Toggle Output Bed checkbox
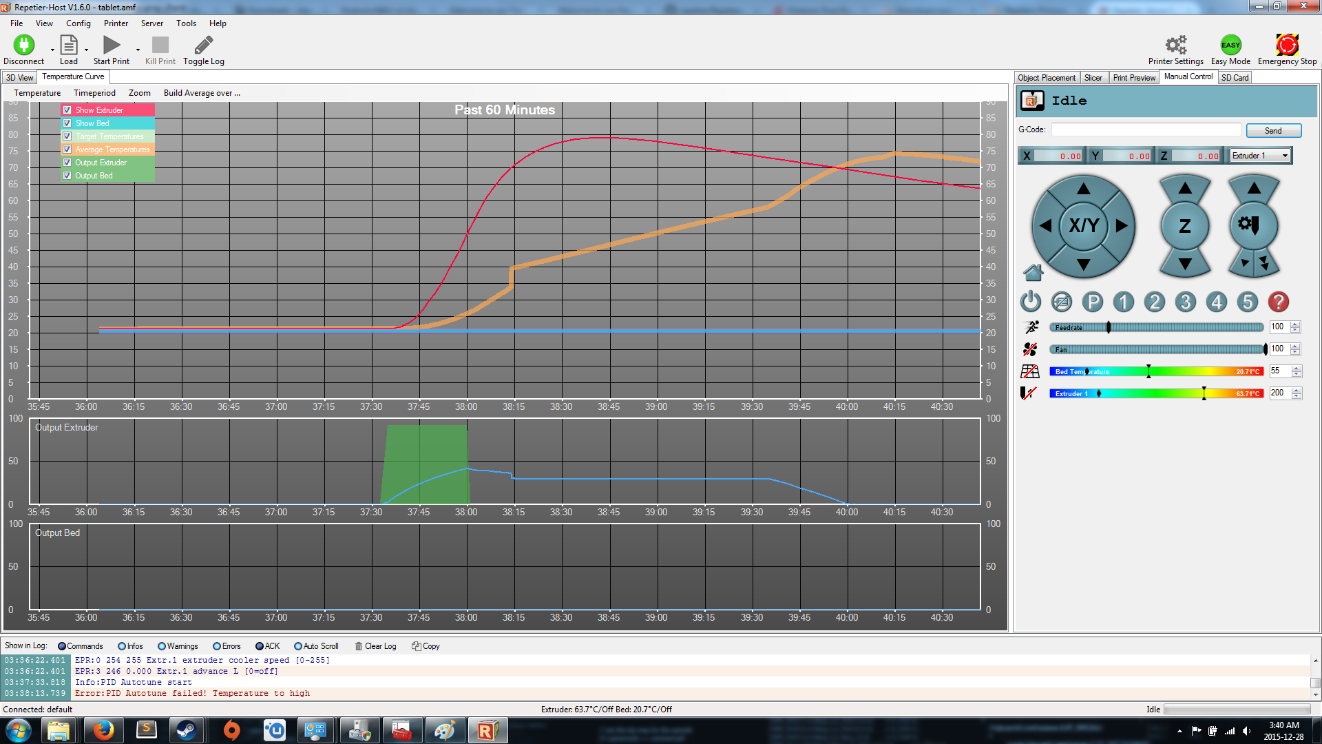The image size is (1322, 744). point(67,176)
